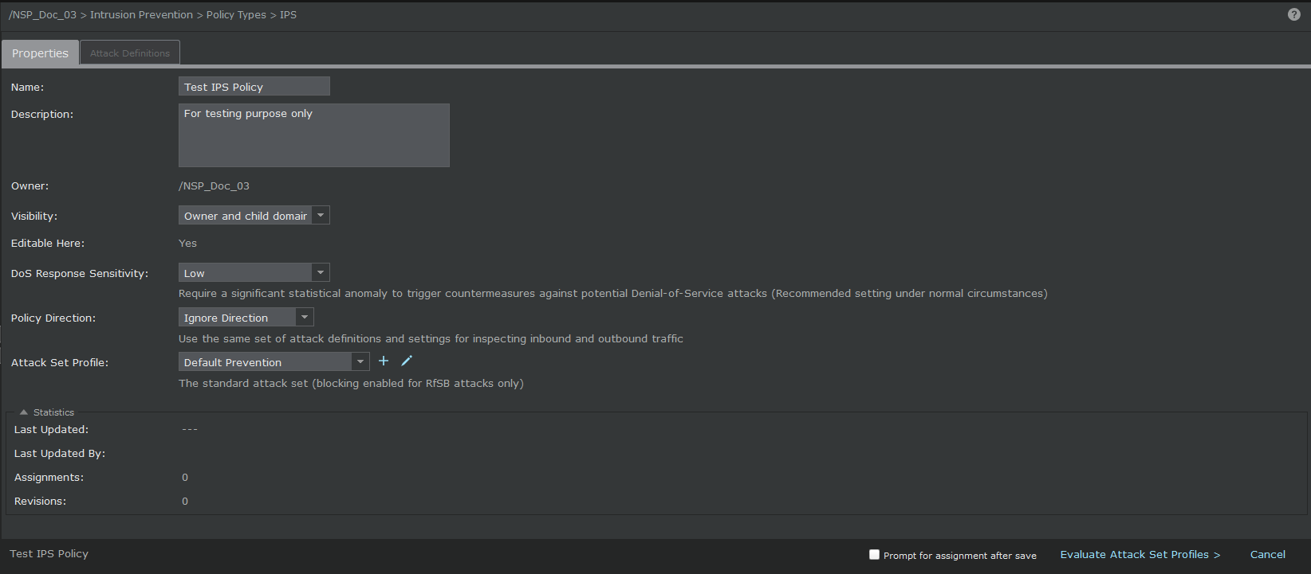Click the breadcrumb path text
Image resolution: width=1311 pixels, height=574 pixels.
(152, 14)
